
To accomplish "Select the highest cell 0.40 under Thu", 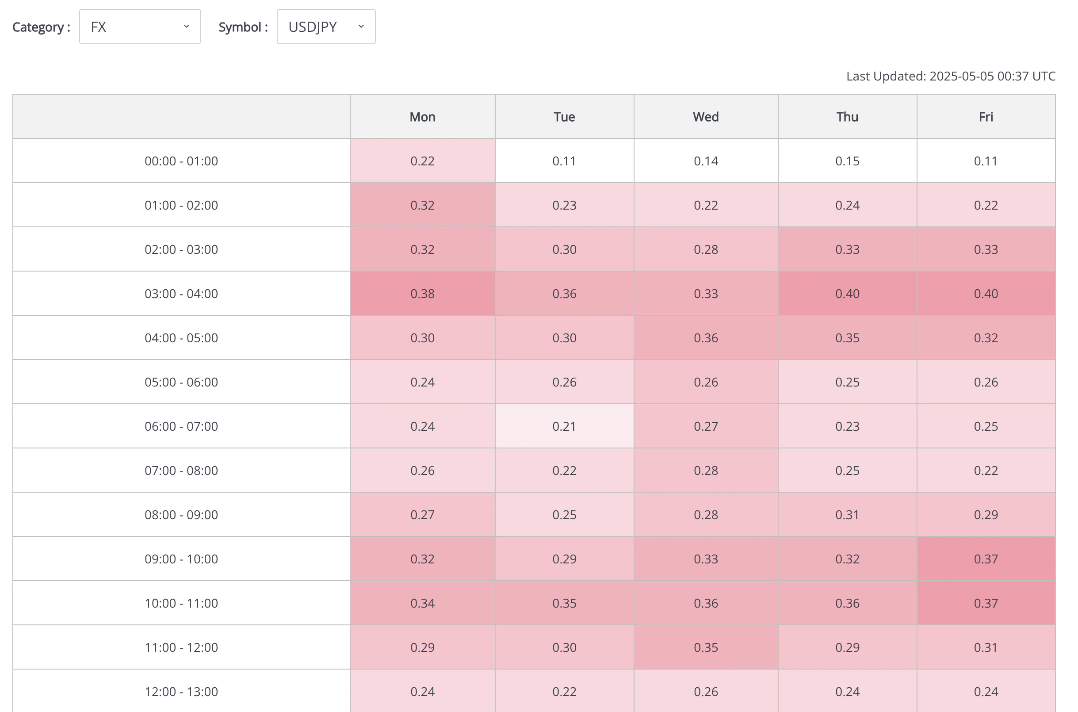I will tap(847, 293).
